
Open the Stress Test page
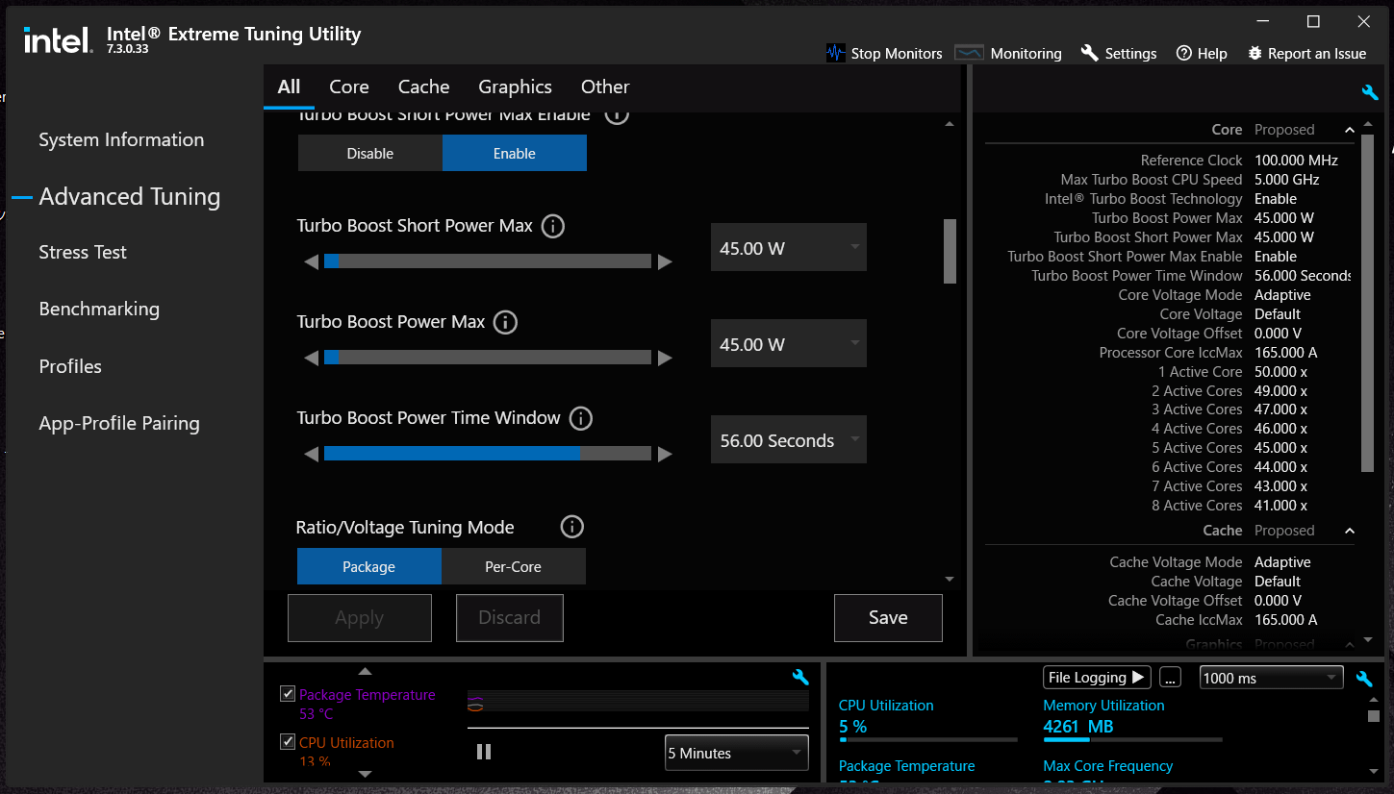pos(83,252)
